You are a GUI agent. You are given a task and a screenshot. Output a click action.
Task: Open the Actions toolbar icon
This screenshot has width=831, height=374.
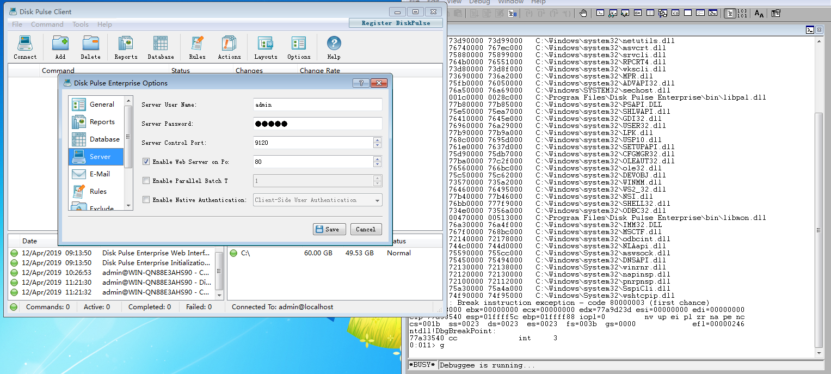(229, 46)
